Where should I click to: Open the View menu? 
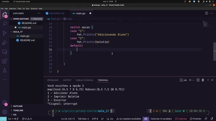click(x=20, y=8)
